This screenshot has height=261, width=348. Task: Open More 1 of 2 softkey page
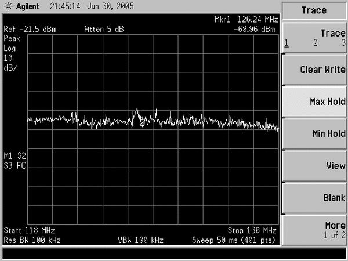click(x=314, y=229)
